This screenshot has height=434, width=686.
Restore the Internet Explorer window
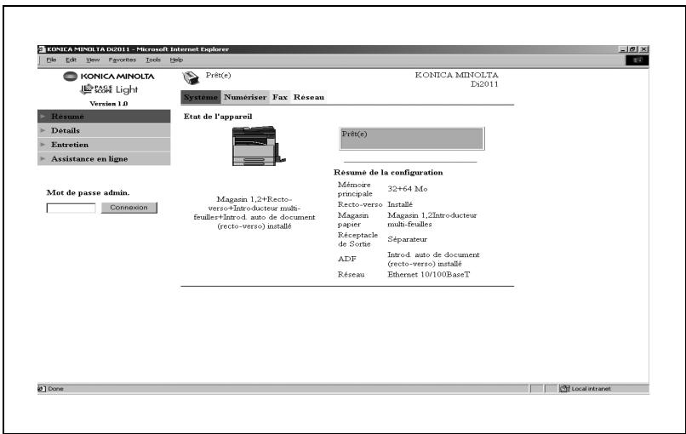coord(633,49)
